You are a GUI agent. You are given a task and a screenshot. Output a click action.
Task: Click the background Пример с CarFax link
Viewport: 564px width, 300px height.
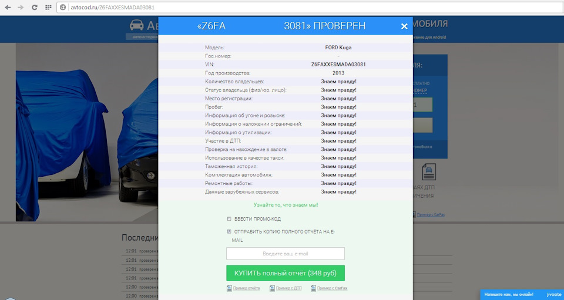tap(431, 214)
